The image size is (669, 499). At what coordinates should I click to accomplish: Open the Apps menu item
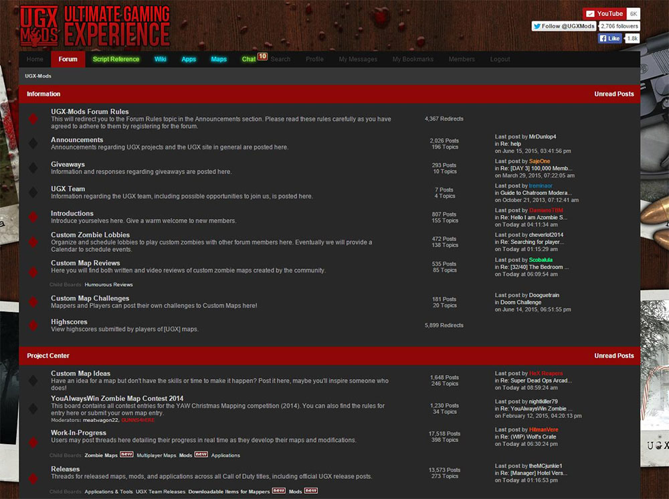pos(189,60)
